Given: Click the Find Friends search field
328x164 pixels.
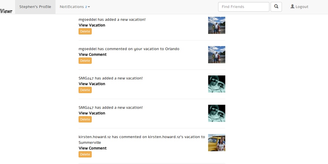Looking at the screenshot, I should (243, 7).
